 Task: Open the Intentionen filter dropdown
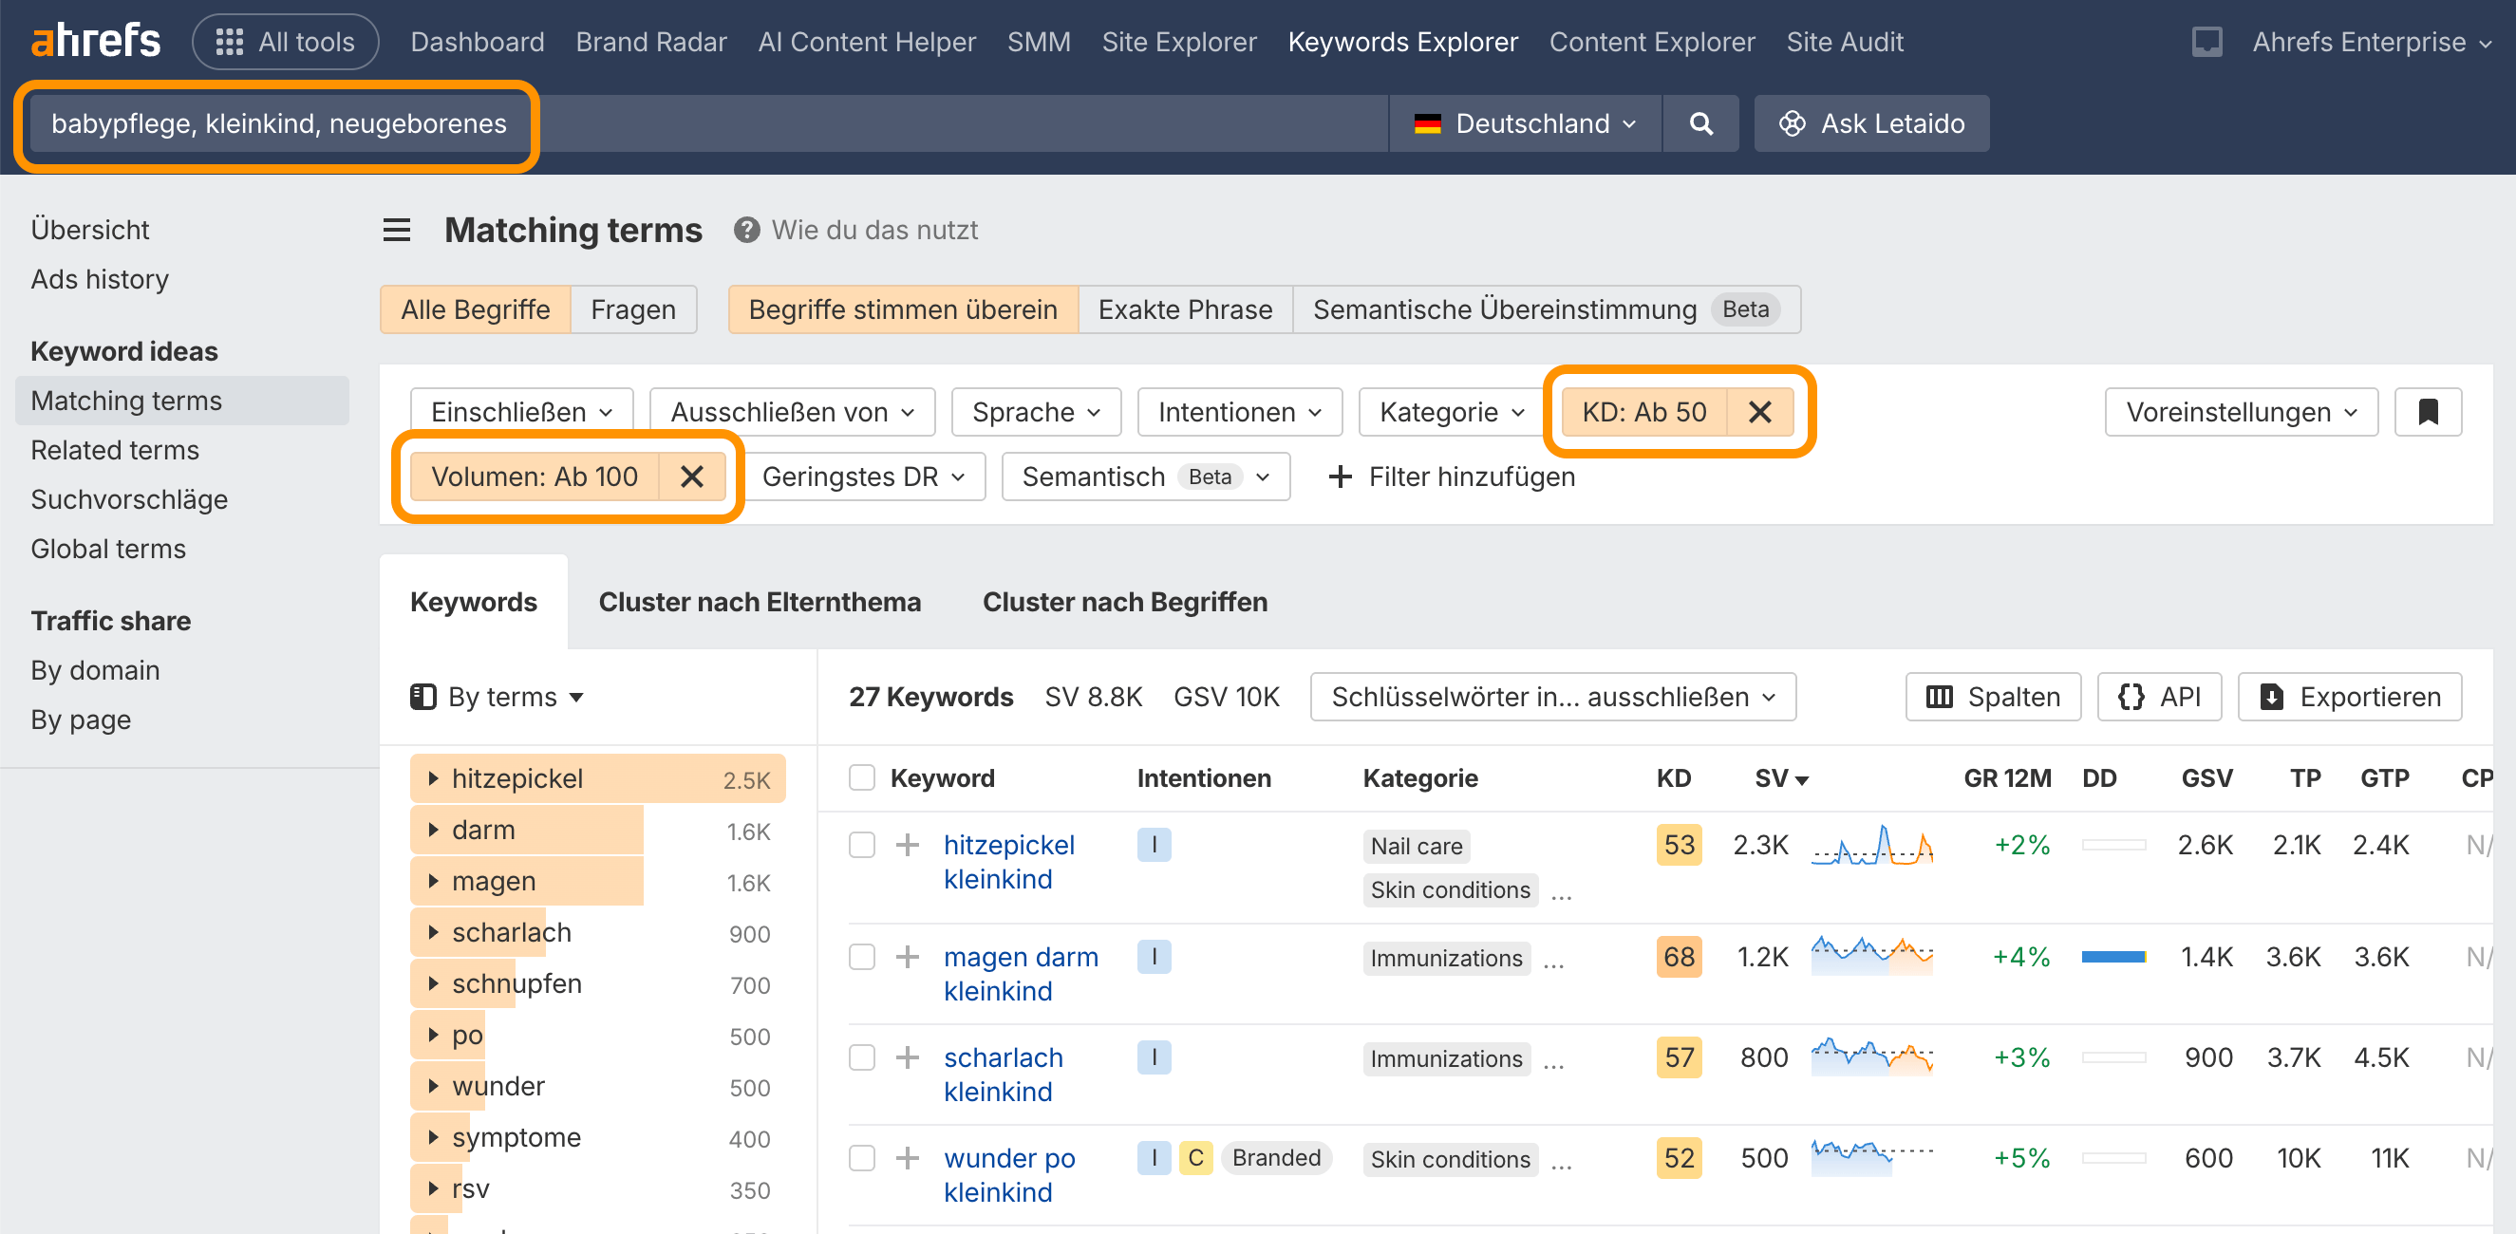(1239, 412)
